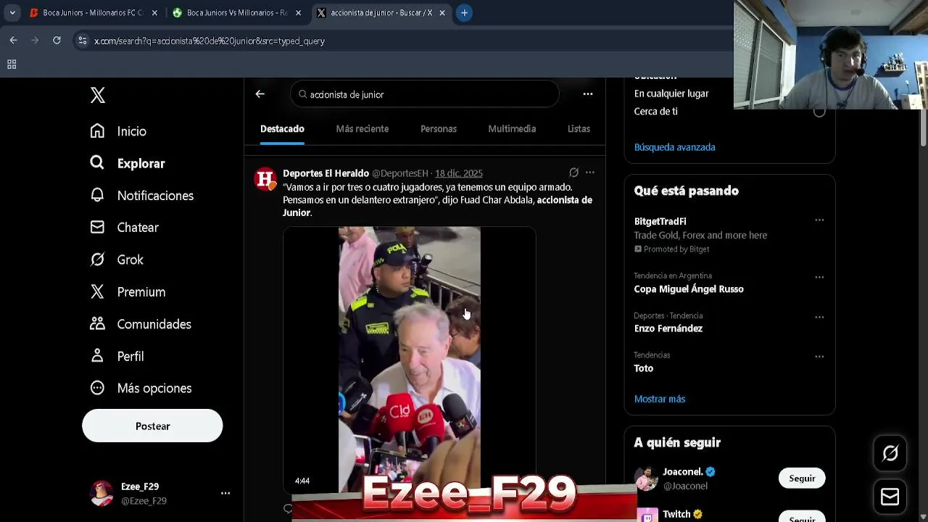The width and height of the screenshot is (928, 522).
Task: Switch to the Listas tab
Action: coord(579,129)
